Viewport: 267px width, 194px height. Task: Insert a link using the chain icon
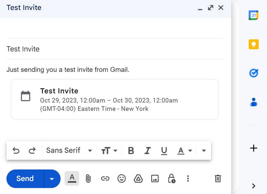[x=105, y=178]
